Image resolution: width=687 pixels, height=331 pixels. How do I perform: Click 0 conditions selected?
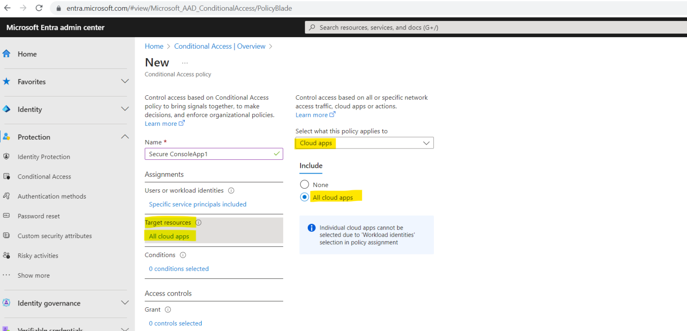pos(178,268)
